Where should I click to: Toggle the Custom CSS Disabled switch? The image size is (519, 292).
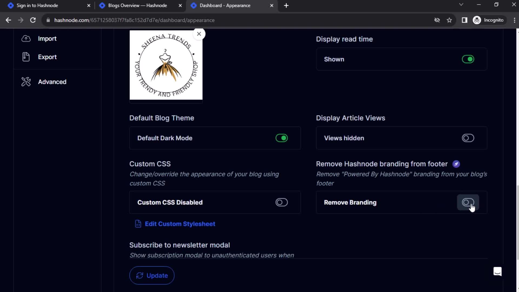(x=281, y=202)
